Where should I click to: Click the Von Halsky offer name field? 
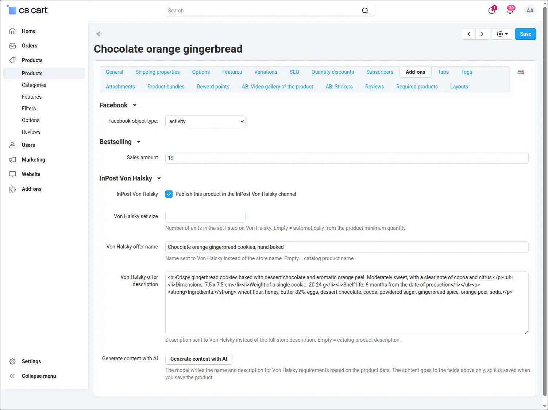347,247
